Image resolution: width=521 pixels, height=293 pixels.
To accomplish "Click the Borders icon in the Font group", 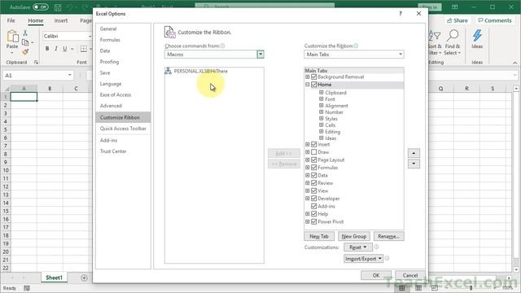I will point(84,49).
